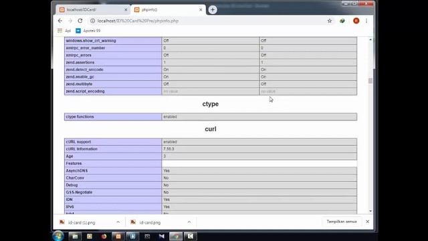This screenshot has width=428, height=241.
Task: Close the phpinfo() tab
Action: (x=201, y=9)
